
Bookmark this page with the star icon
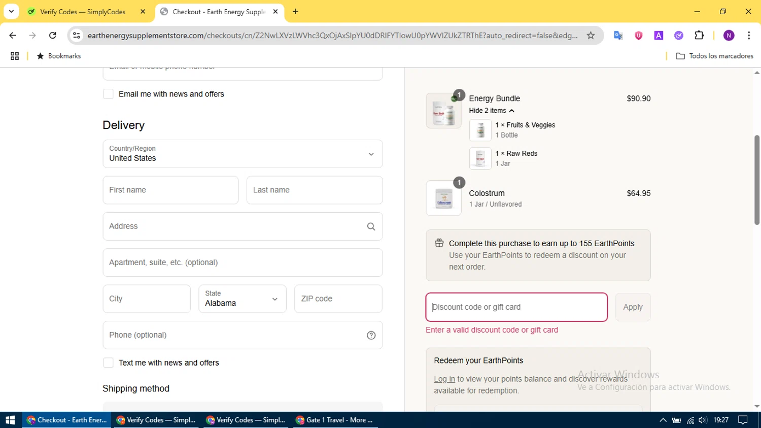591,36
